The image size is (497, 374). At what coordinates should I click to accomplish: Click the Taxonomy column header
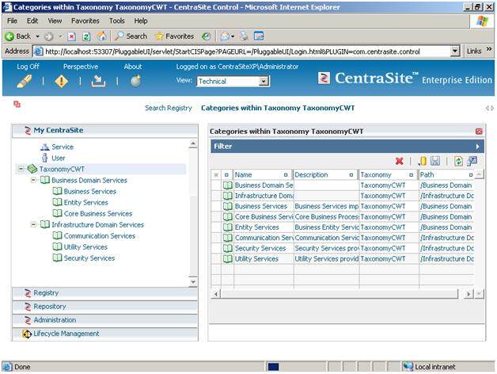click(x=387, y=175)
